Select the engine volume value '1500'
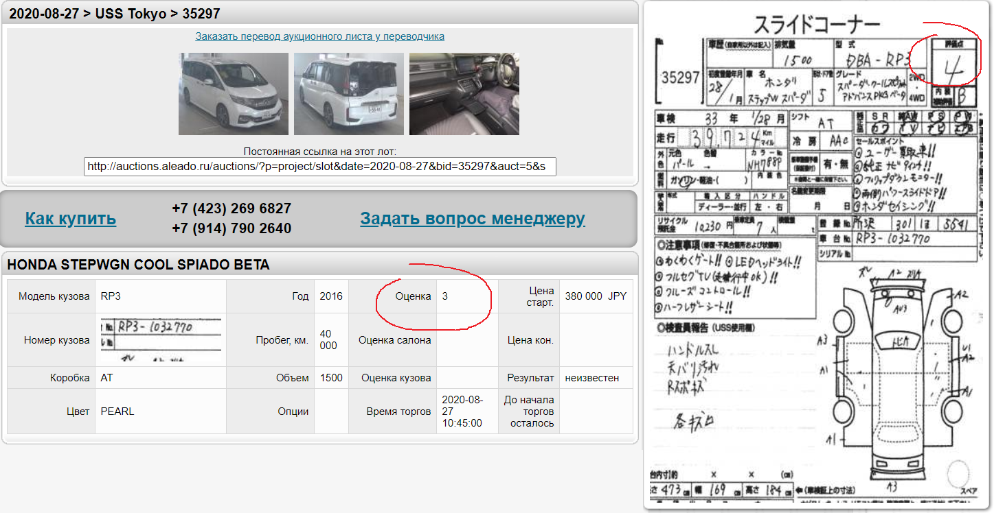Screen dimensions: 994x513 point(331,378)
